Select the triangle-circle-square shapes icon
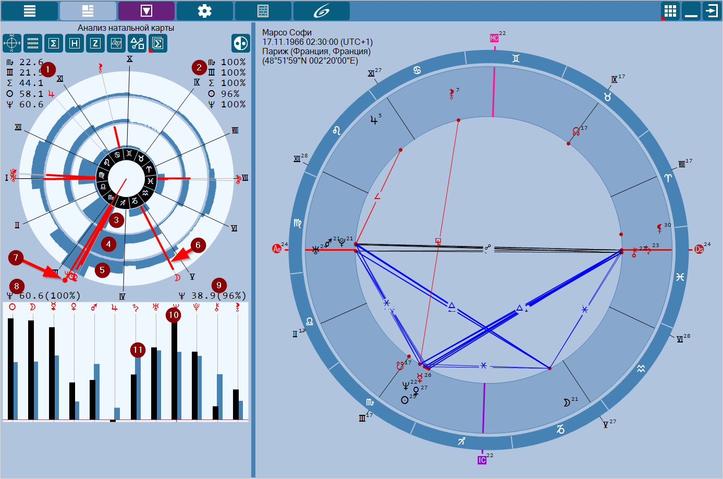 pyautogui.click(x=137, y=43)
